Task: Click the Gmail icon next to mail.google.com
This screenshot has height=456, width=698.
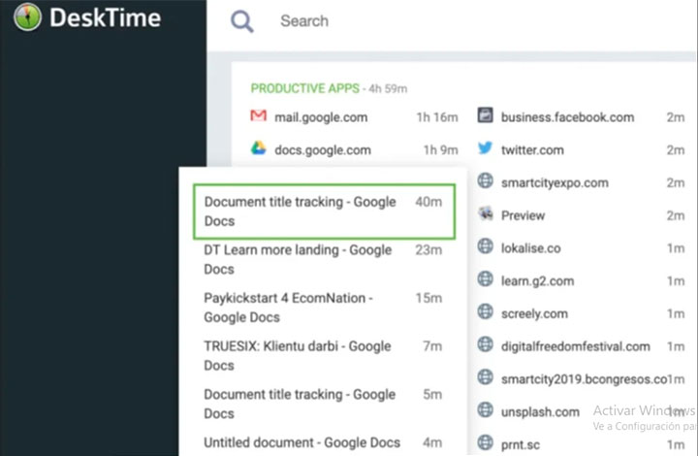Action: click(x=258, y=115)
